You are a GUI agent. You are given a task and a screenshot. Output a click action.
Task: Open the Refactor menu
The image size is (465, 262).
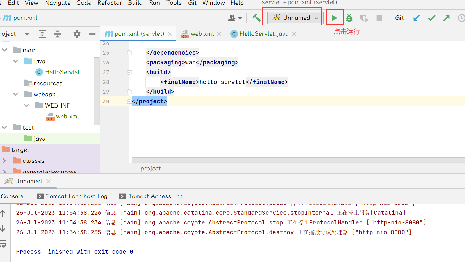coord(110,3)
